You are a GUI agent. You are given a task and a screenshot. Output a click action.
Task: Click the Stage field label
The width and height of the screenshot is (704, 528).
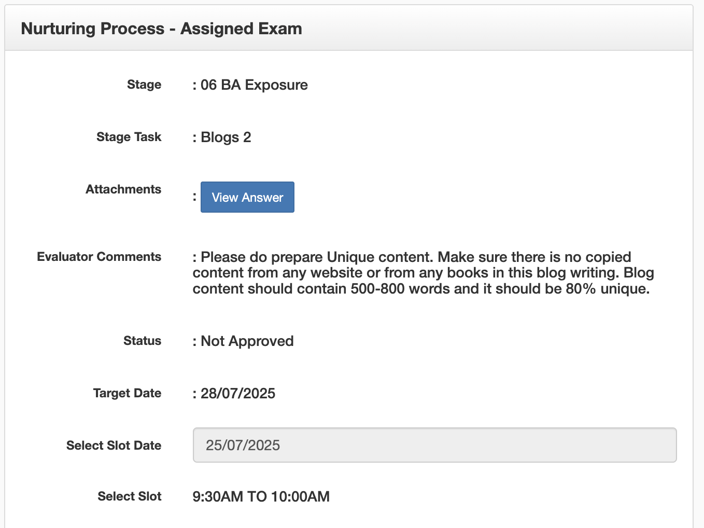(x=144, y=85)
